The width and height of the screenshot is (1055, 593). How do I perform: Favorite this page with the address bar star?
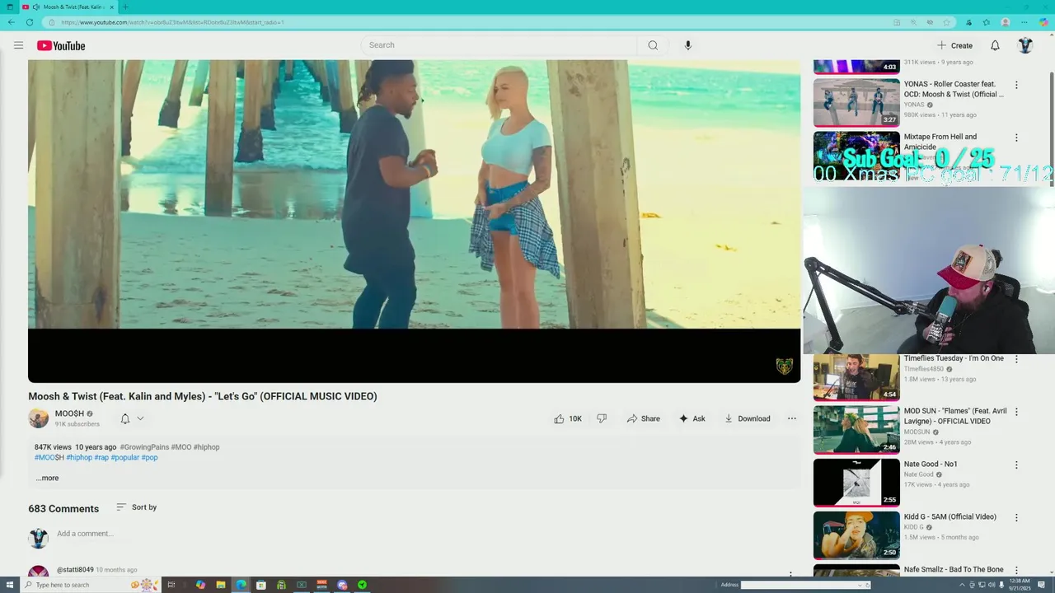tap(947, 22)
